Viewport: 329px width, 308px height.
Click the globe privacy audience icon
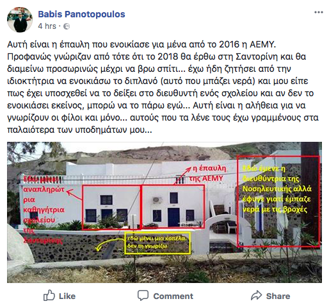point(67,26)
